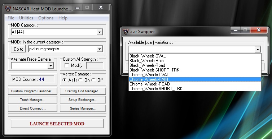Click the MOD Counter value 44
272x139 pixels.
41,79
